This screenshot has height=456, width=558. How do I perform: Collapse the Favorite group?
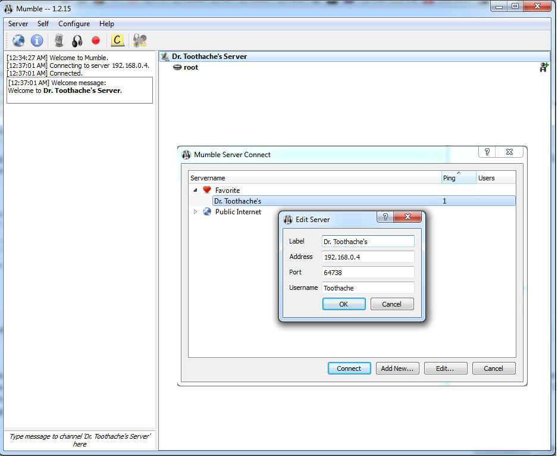tap(195, 190)
